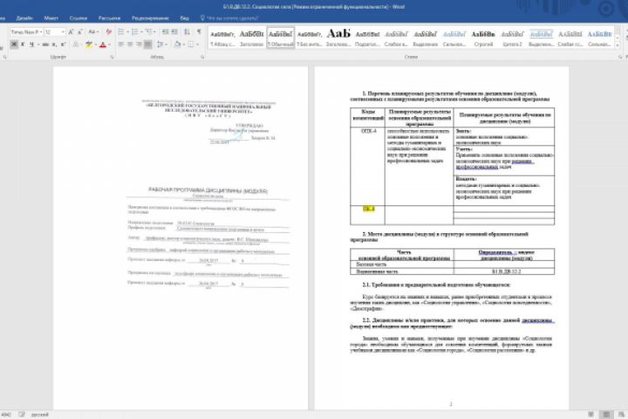
Task: Open borders dropdown arrow
Action: pyautogui.click(x=197, y=45)
